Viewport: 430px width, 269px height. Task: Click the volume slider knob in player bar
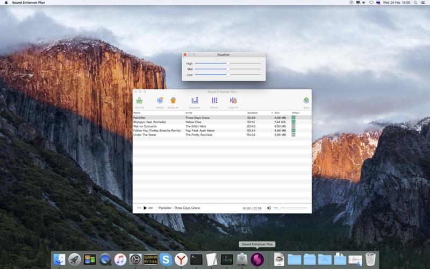279,208
